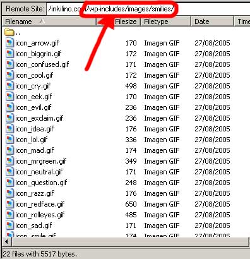The width and height of the screenshot is (250, 259).
Task: Click Imagen GIF filetype of icon_arrow.gif
Action: [162, 43]
